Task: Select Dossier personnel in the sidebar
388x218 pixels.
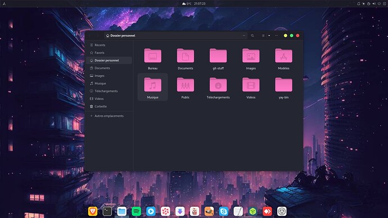Action: (x=109, y=60)
